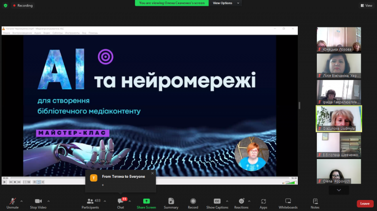
Task: Toggle the VLC playlist button
Action: click(34, 182)
